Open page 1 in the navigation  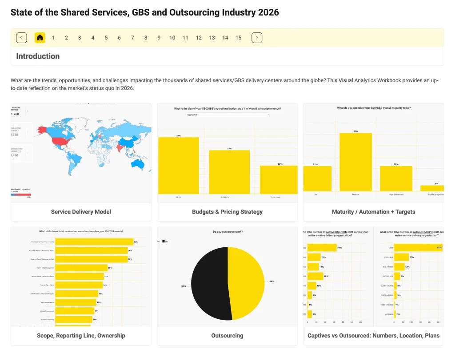[x=53, y=38]
